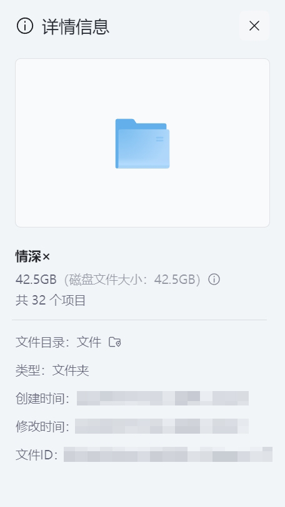Click the info icon beside 详情信息 title
The image size is (285, 507).
[x=25, y=26]
